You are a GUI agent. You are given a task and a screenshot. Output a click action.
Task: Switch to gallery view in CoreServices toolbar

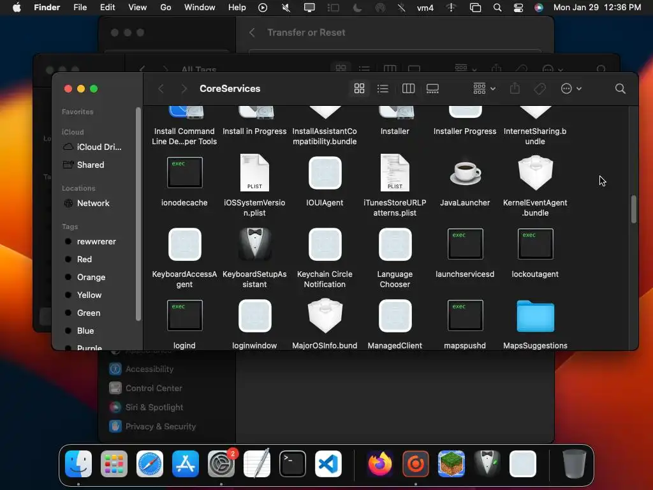[x=432, y=88]
